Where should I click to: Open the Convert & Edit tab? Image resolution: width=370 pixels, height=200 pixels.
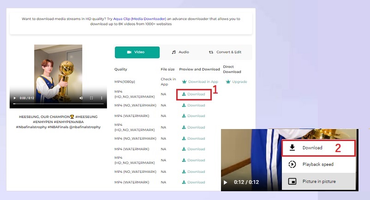225,52
